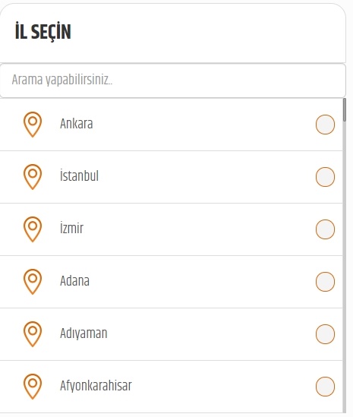Choose Adıyaman from the province list
Viewport: 353px width, 417px height.
point(84,333)
